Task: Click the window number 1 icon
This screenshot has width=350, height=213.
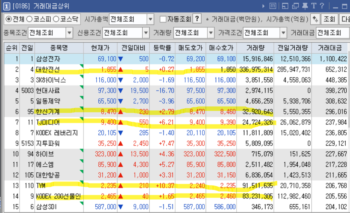Action: click(x=6, y=6)
